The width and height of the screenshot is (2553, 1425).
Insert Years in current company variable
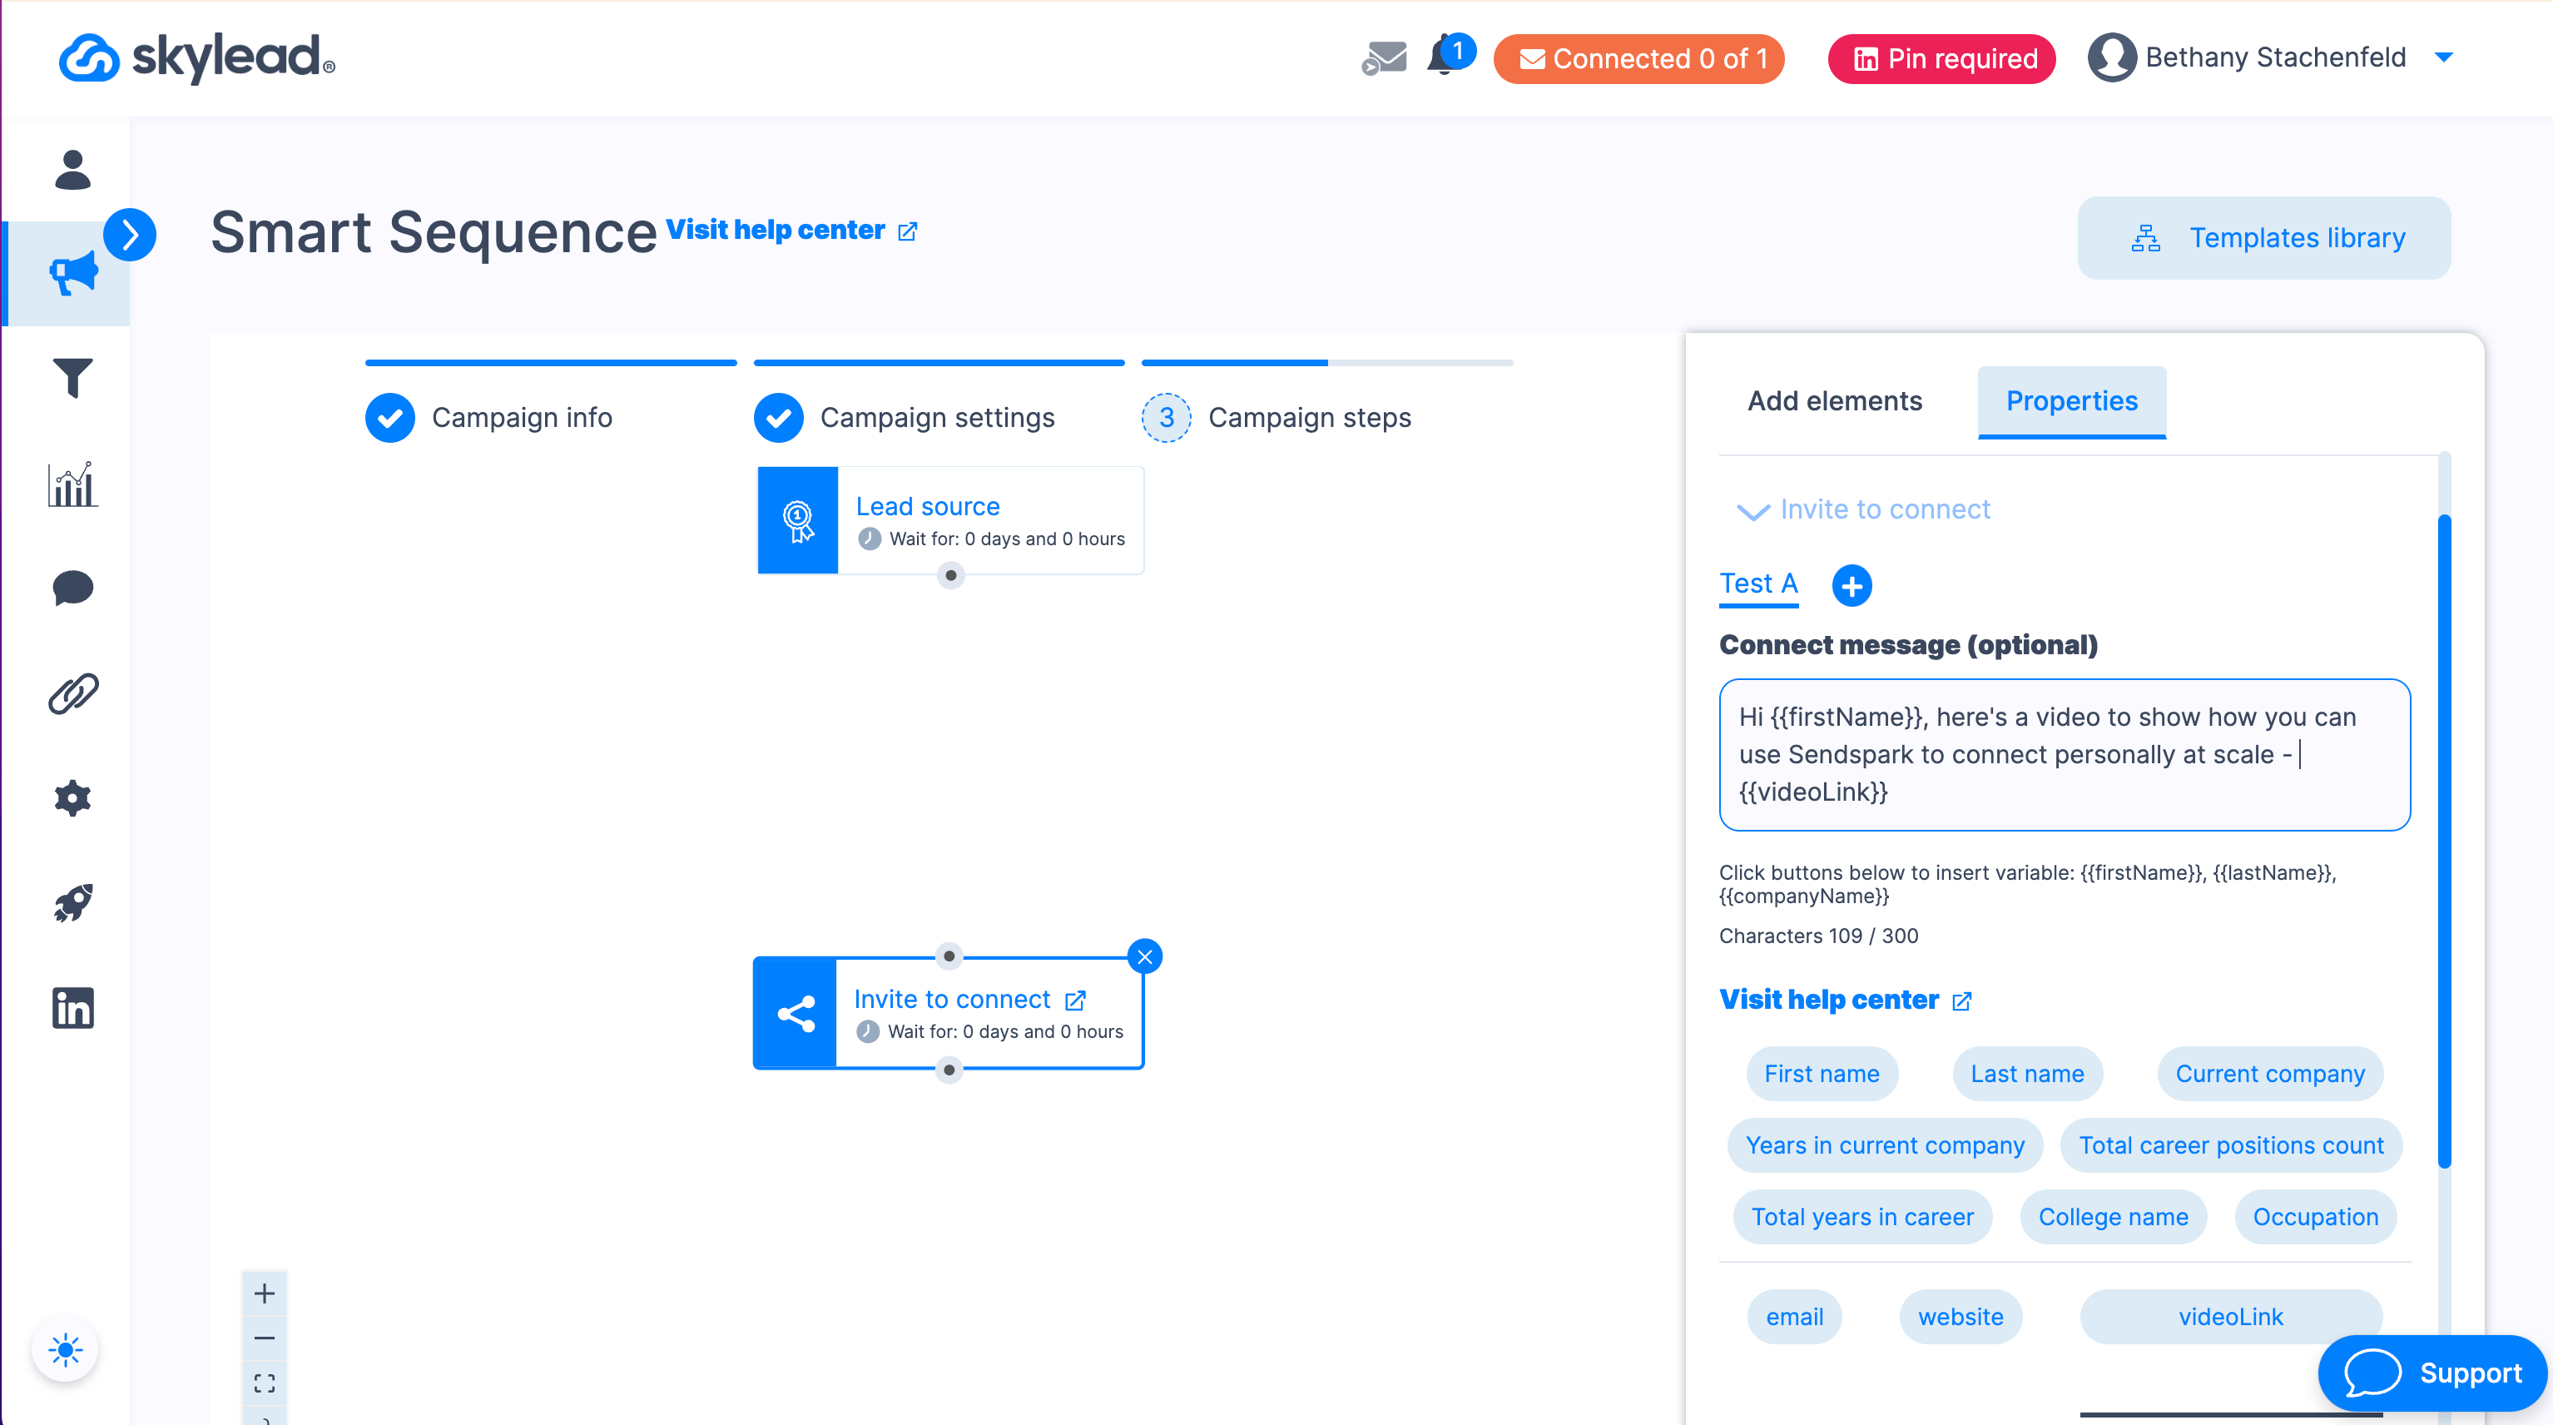pyautogui.click(x=1884, y=1145)
